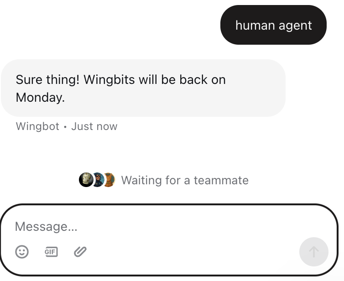Click the "human agent" sent message bubble
This screenshot has width=344, height=281.
tap(273, 25)
